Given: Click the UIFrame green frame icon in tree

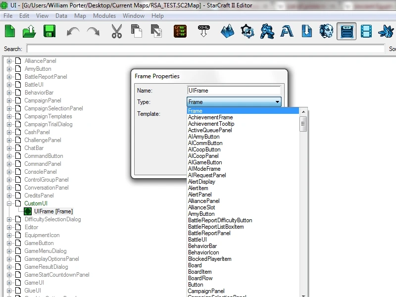Looking at the screenshot, I should pos(28,211).
